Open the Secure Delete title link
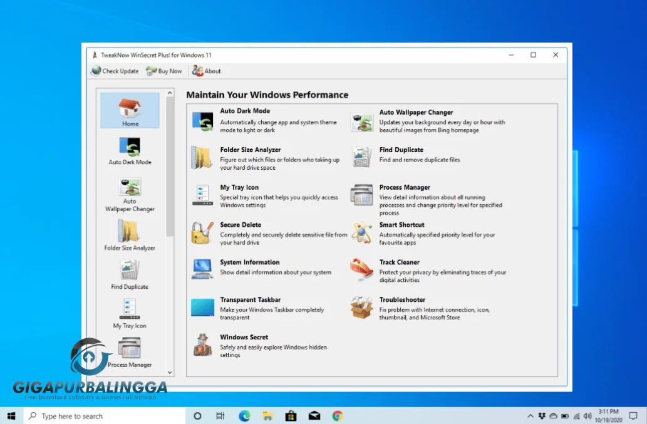The width and height of the screenshot is (647, 424). point(241,225)
